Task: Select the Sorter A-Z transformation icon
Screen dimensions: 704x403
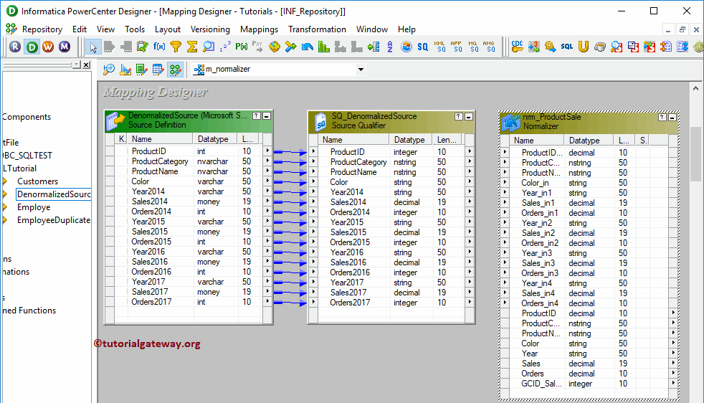Action: coord(389,47)
